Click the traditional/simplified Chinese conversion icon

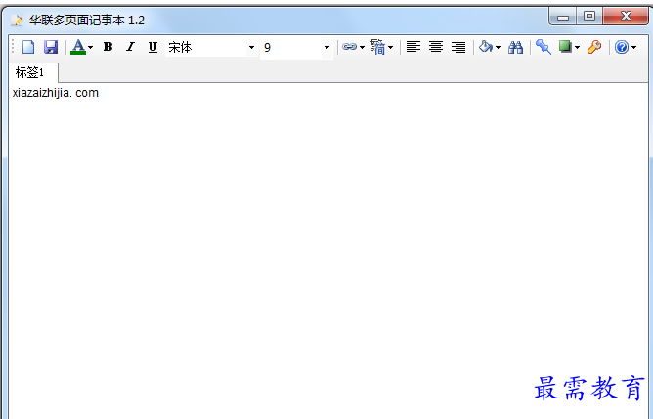[377, 47]
